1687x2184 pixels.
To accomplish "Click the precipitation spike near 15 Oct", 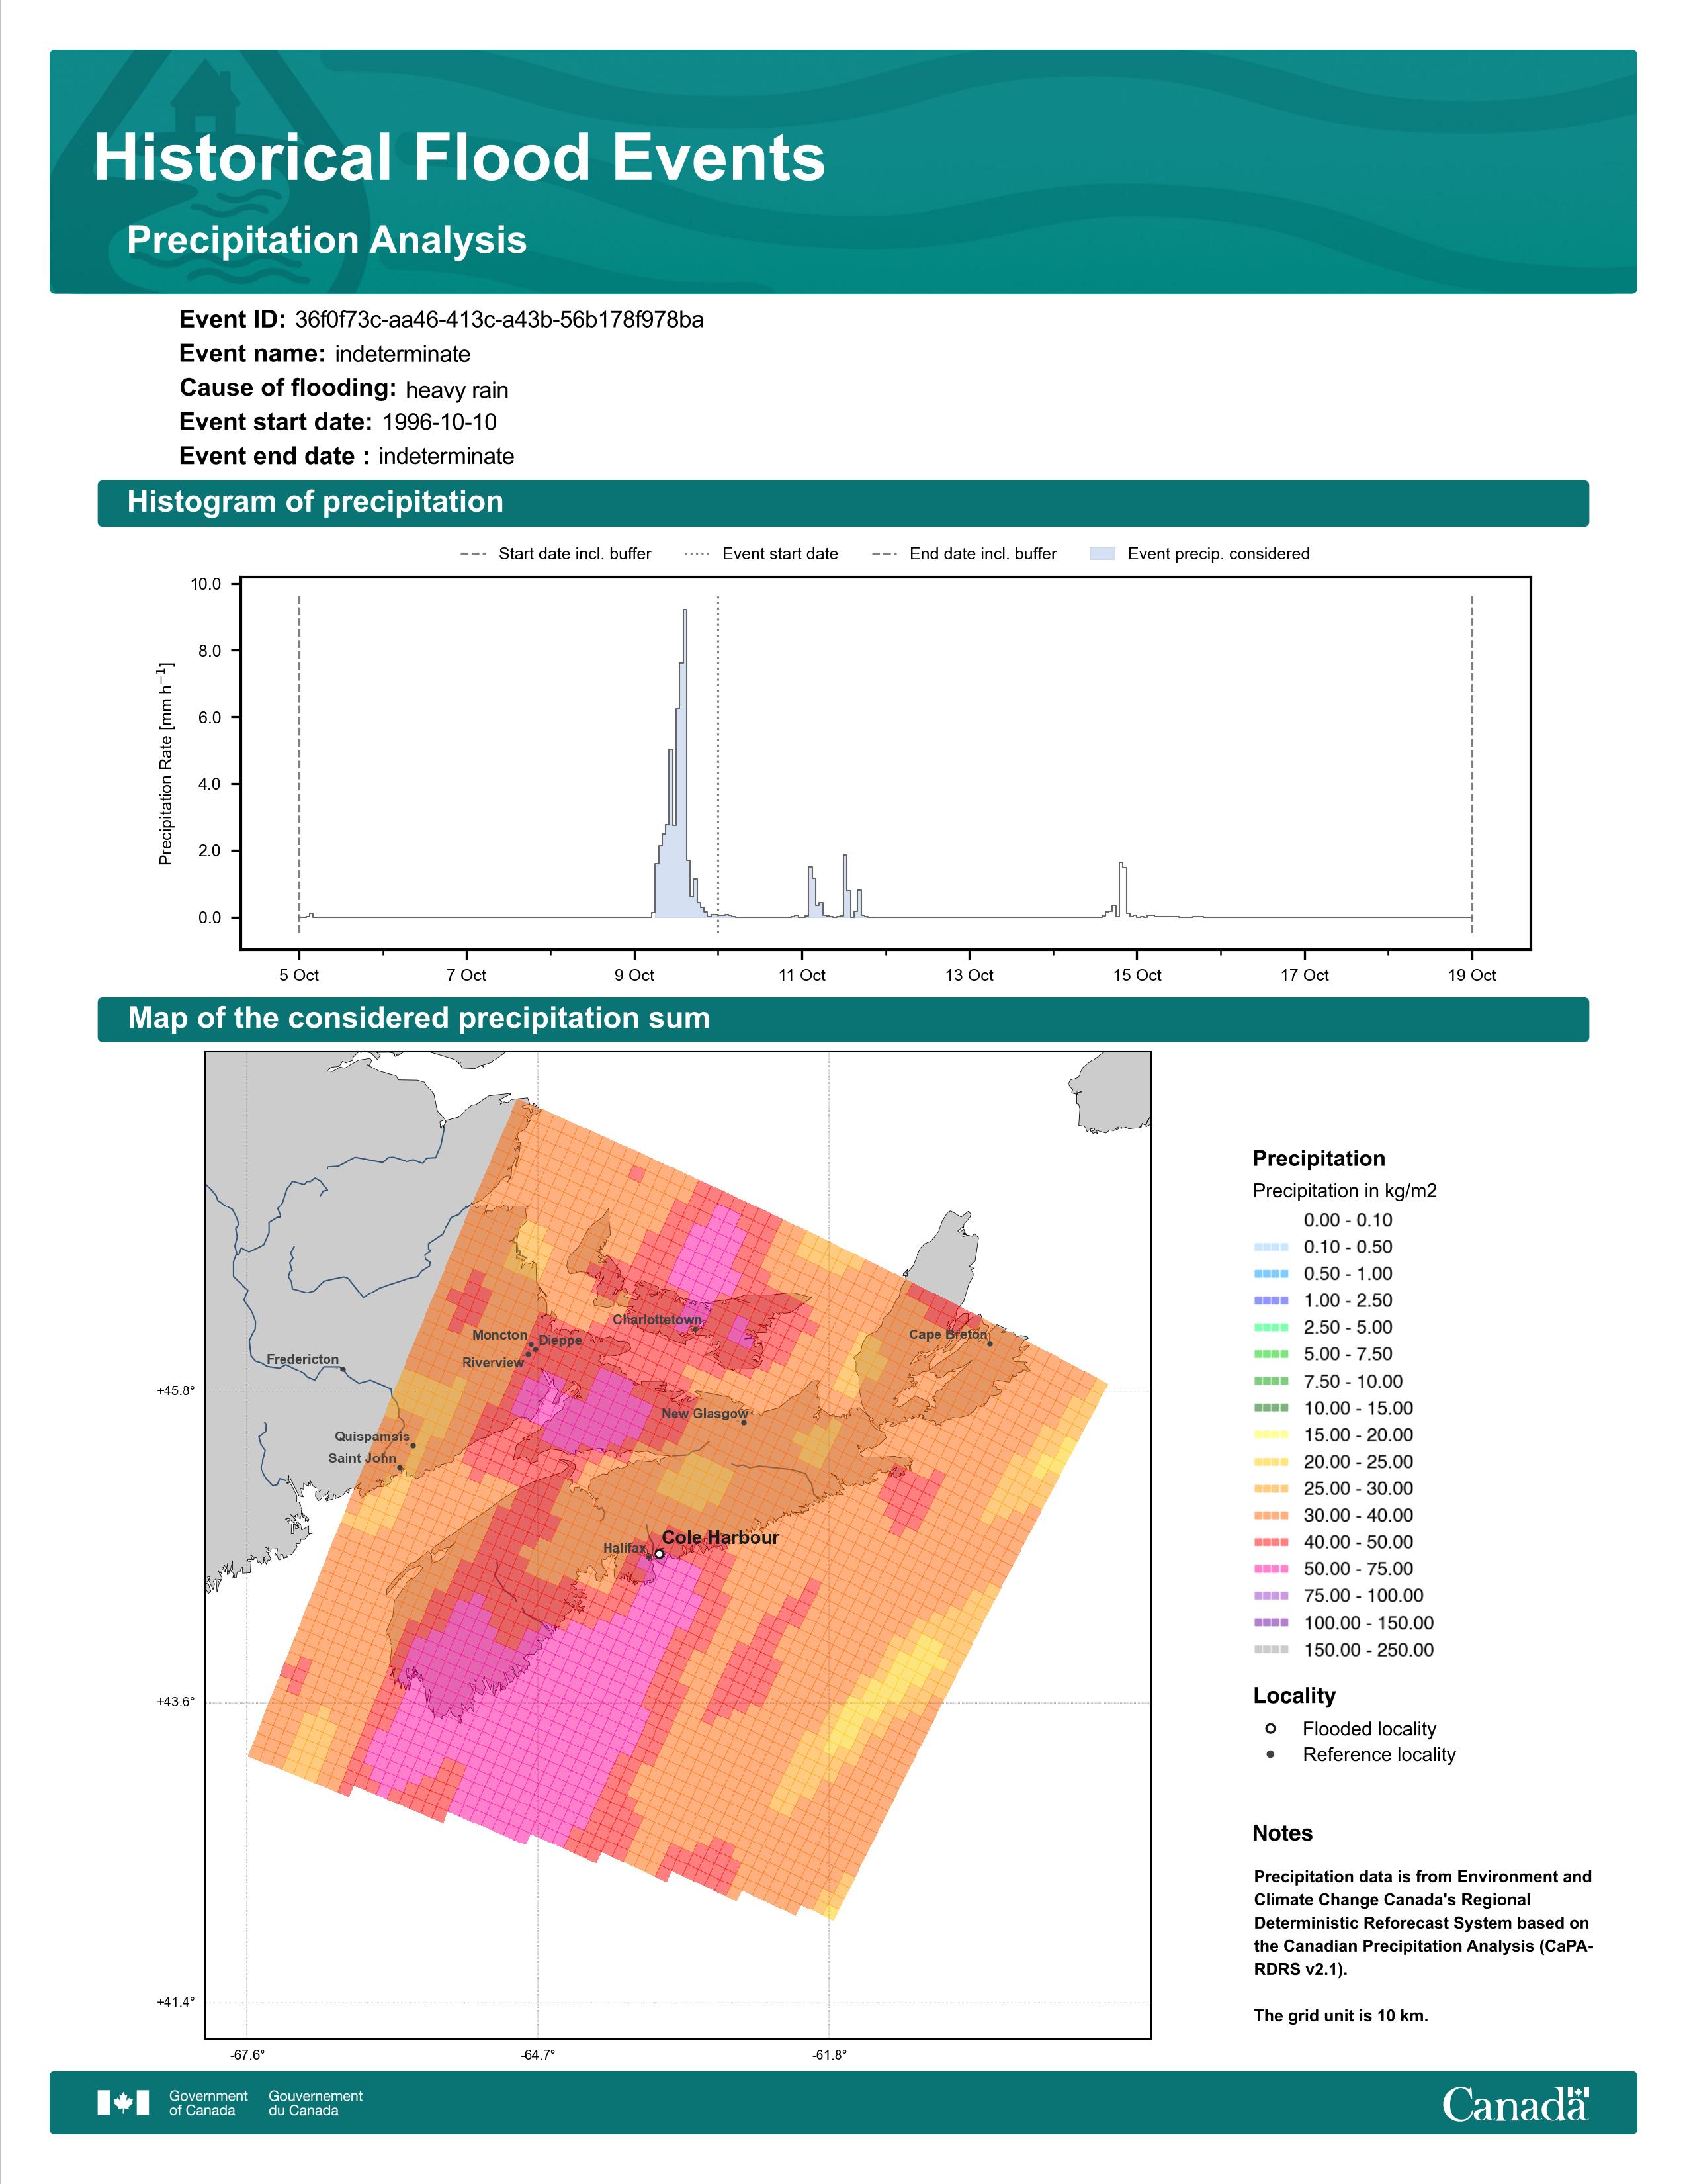I will click(1122, 889).
